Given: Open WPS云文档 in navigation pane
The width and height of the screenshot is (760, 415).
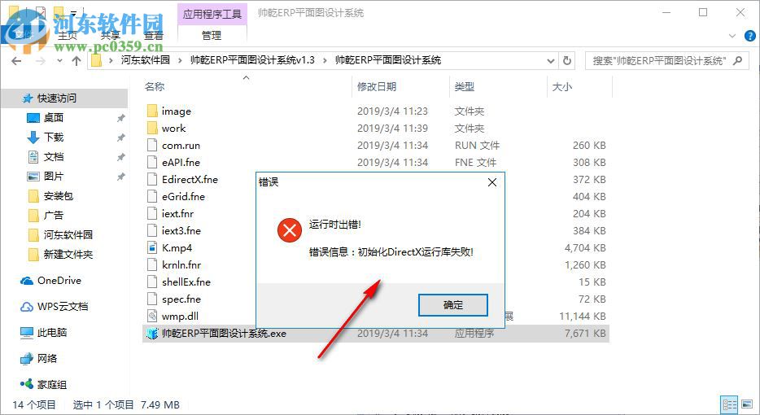Looking at the screenshot, I should tap(63, 307).
